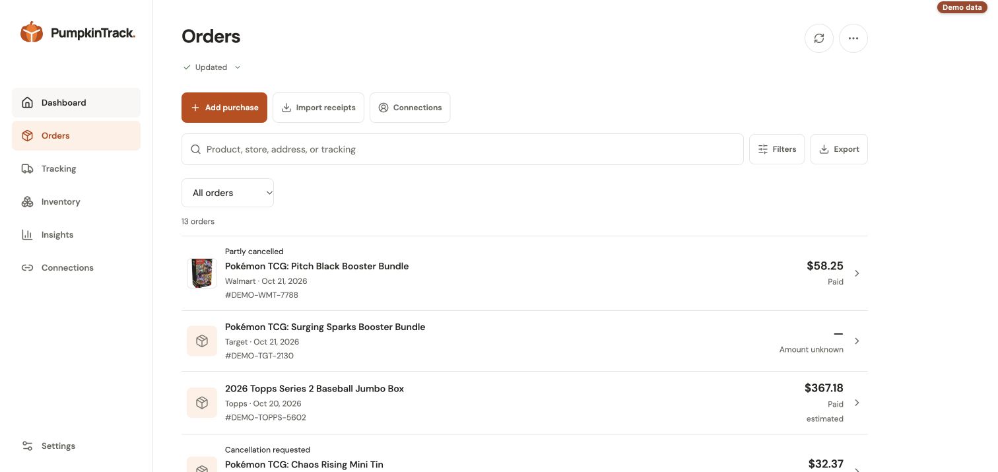Open the All orders dropdown

[x=228, y=193]
